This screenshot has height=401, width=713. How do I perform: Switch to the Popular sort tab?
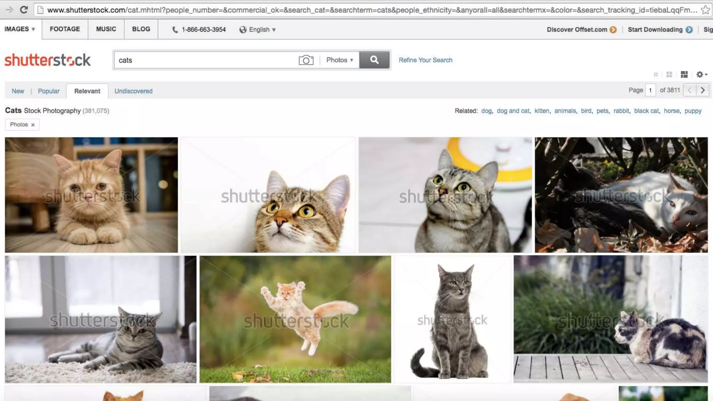point(48,91)
